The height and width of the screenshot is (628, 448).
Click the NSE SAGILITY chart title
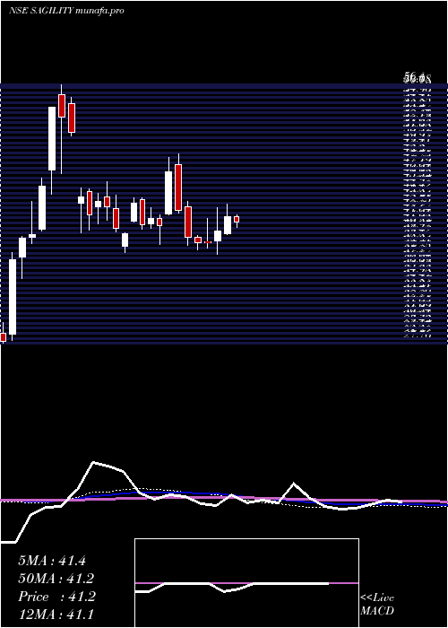[x=66, y=11]
